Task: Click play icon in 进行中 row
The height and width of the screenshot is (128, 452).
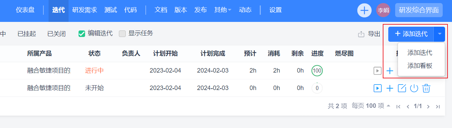Action: (378, 71)
